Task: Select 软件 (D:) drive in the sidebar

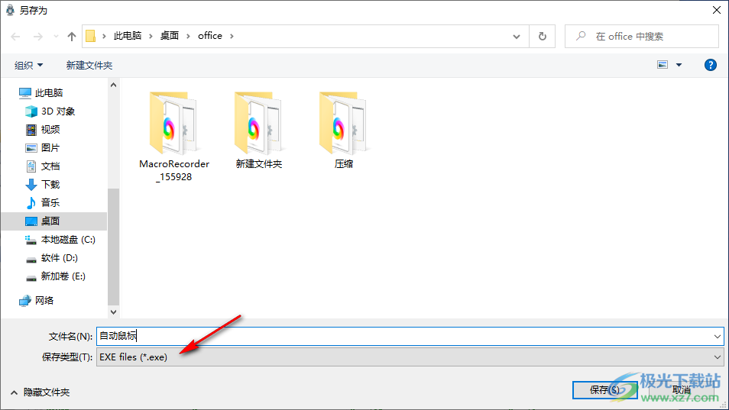Action: click(x=59, y=258)
